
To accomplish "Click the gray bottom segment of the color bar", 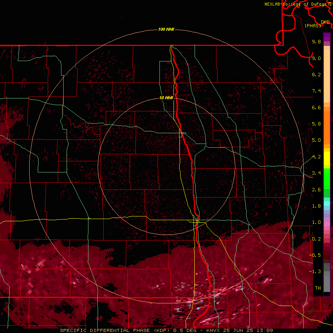I will tap(327, 282).
